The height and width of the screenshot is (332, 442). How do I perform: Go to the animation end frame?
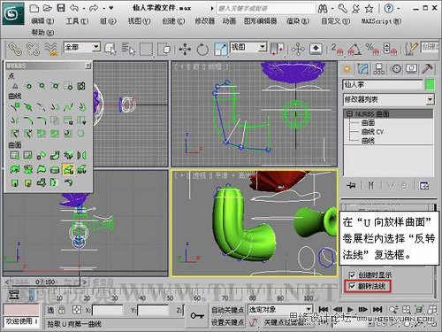pos(377,309)
